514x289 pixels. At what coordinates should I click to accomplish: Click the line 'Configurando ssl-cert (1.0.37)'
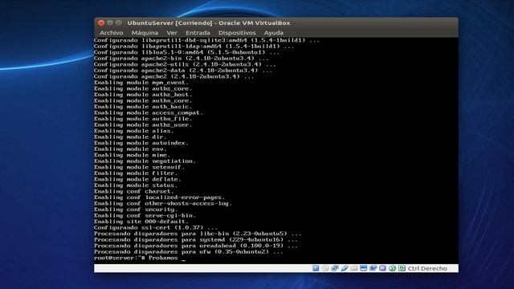pyautogui.click(x=156, y=227)
